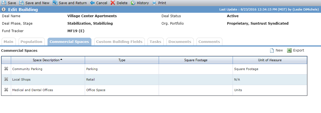
Task: Go to the Tasks tab
Action: 155,42
